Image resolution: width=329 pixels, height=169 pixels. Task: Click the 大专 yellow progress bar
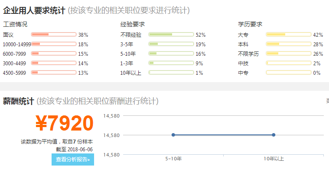tap(289, 35)
